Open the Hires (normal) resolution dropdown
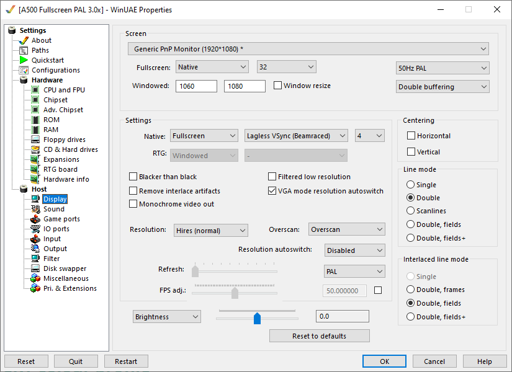The image size is (512, 372). pyautogui.click(x=211, y=231)
